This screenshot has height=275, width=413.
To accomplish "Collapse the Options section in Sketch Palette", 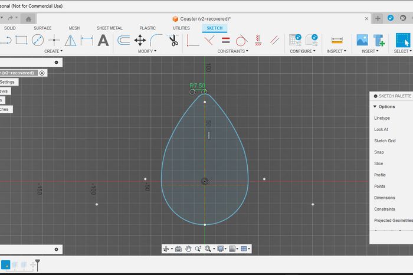I will tap(375, 107).
